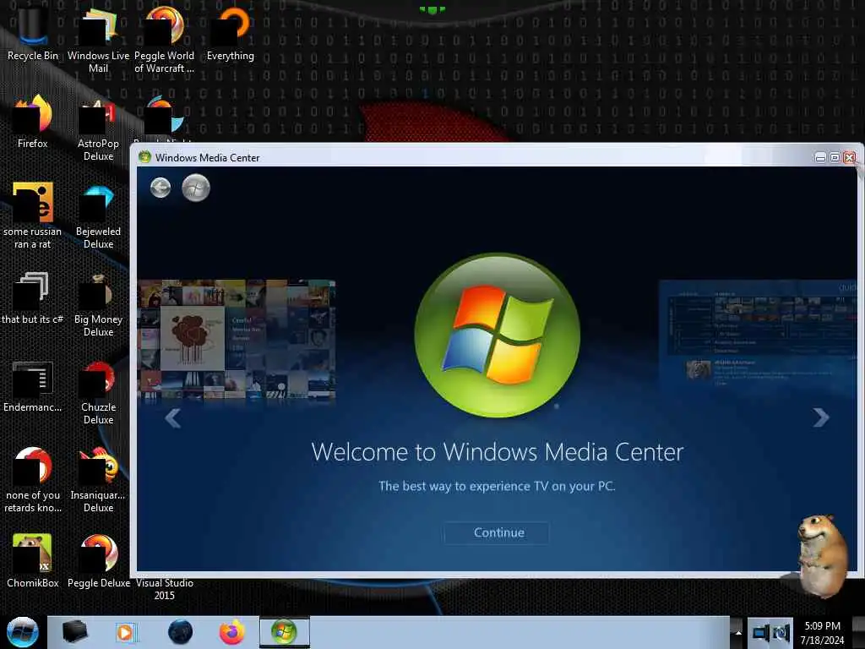Select the Insaniquar... Deluxe desktop icon
Image resolution: width=865 pixels, height=649 pixels.
point(98,480)
